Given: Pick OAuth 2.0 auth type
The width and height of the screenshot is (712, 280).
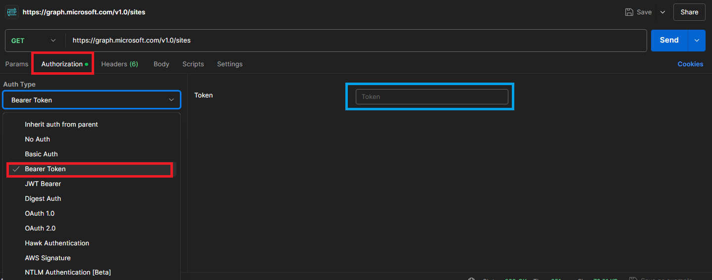Looking at the screenshot, I should 40,228.
